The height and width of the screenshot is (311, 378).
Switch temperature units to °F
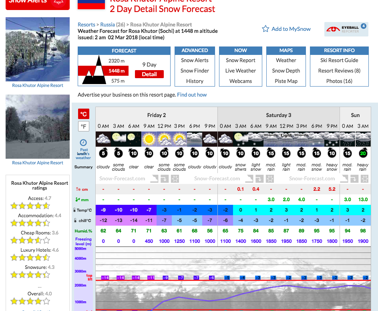tap(83, 126)
